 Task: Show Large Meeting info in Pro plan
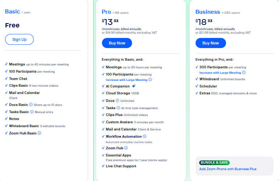coord(150,80)
